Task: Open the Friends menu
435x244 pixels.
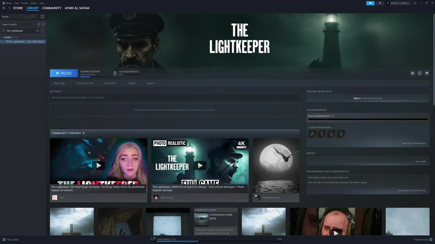Action: (25, 3)
